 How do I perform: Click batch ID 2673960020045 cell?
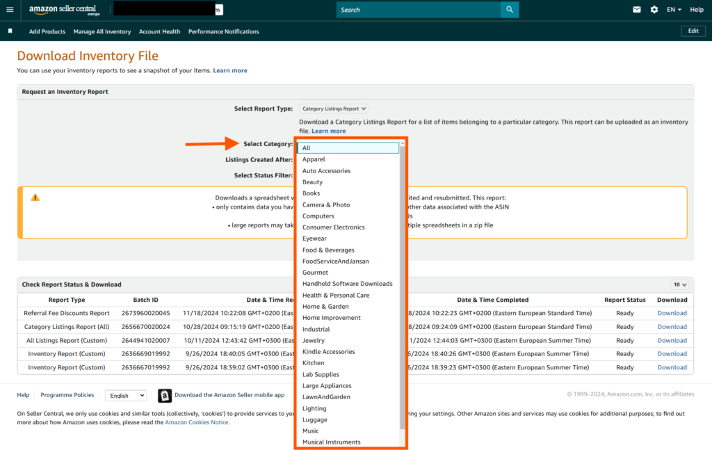(x=146, y=313)
